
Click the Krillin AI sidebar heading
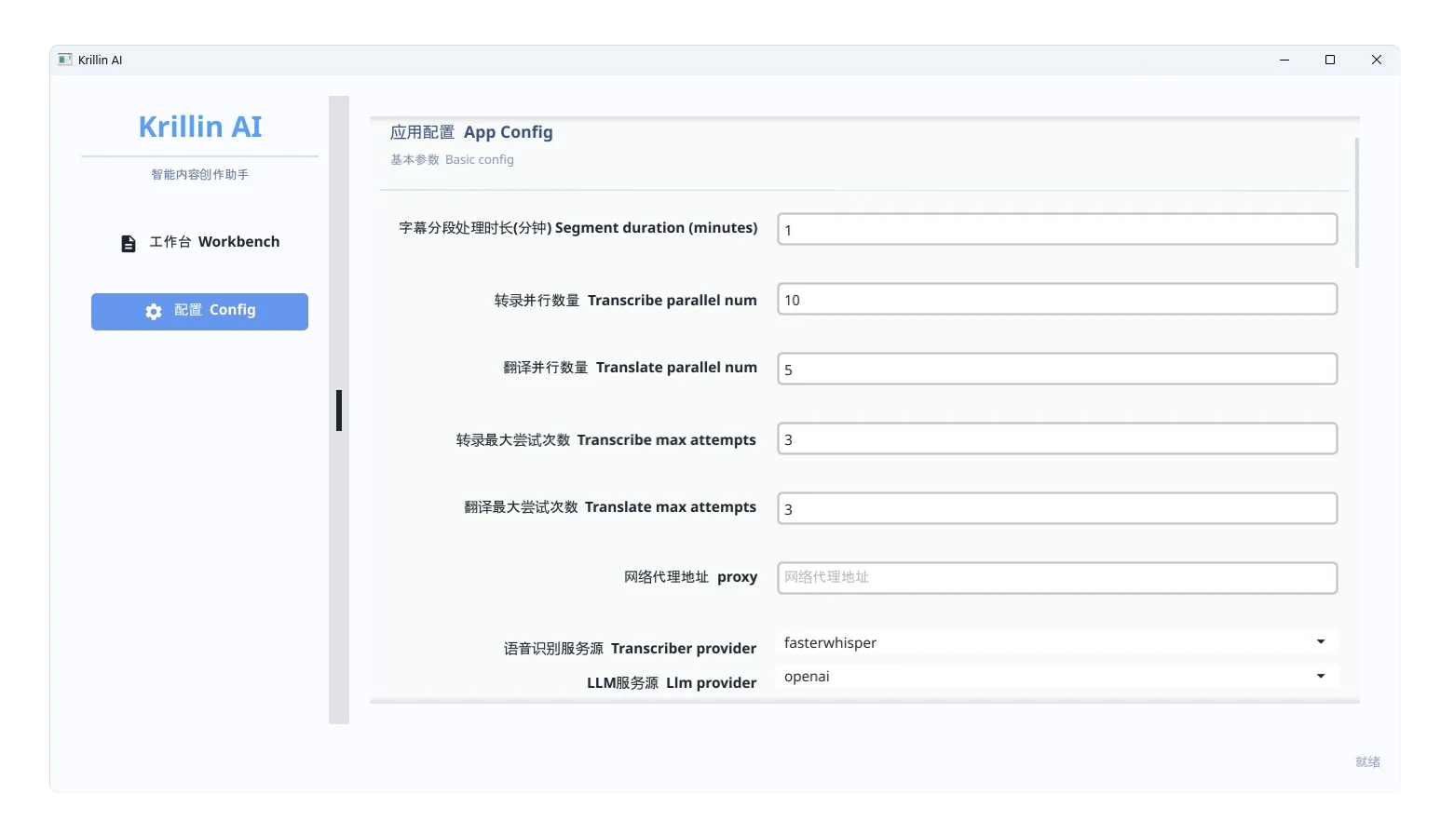[x=200, y=127]
